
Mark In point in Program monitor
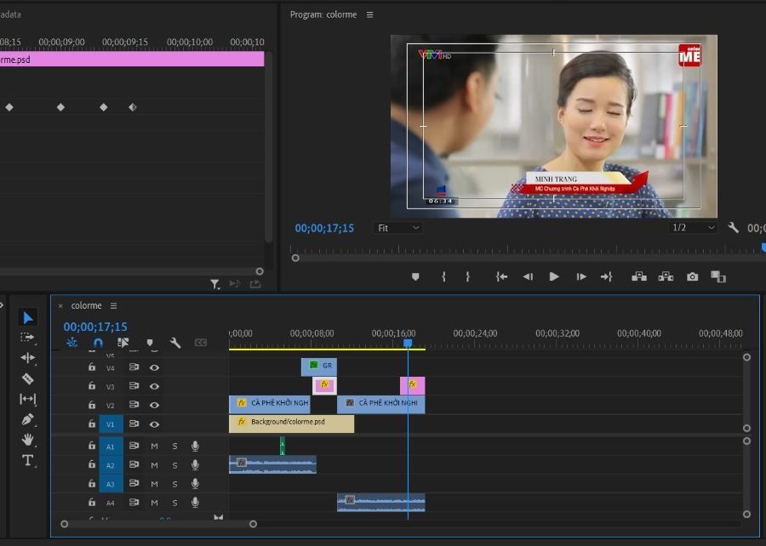pyautogui.click(x=443, y=276)
